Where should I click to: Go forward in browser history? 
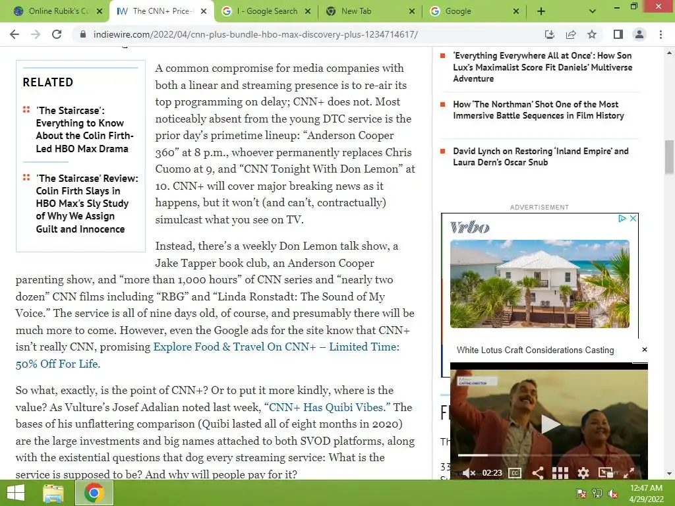[x=36, y=34]
